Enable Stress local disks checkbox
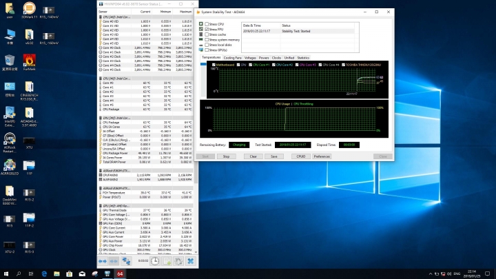 pyautogui.click(x=207, y=45)
